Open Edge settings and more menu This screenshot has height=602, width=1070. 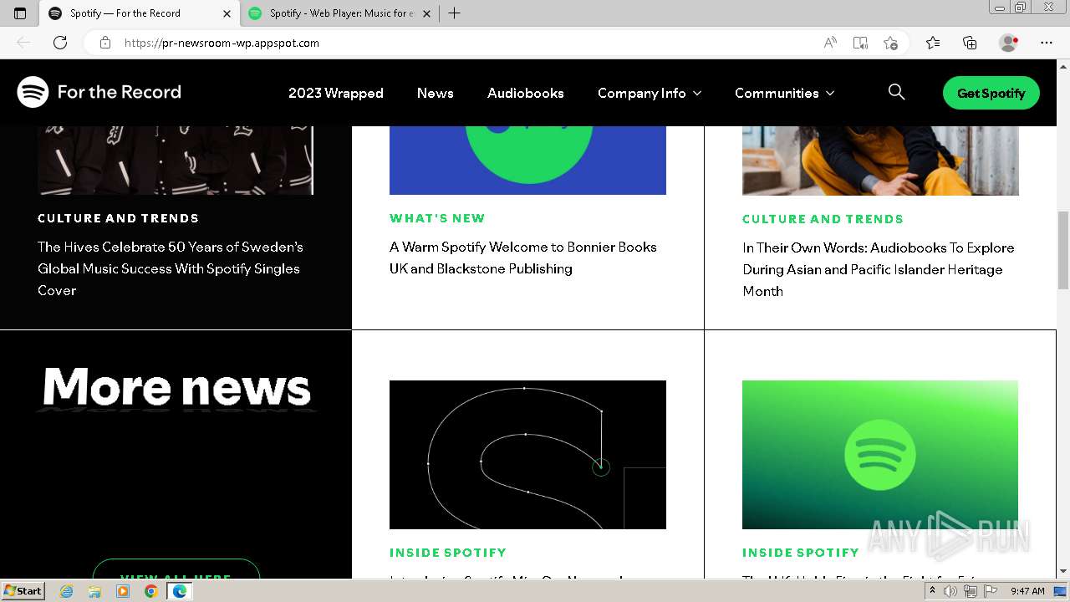pyautogui.click(x=1047, y=43)
